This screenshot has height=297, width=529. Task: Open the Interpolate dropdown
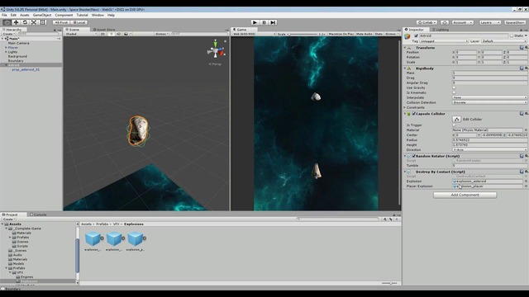pos(490,97)
